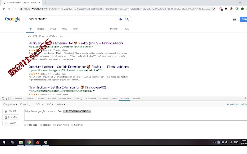Open the DevTools AdBlock tab
The height and width of the screenshot is (154, 247).
click(136, 99)
